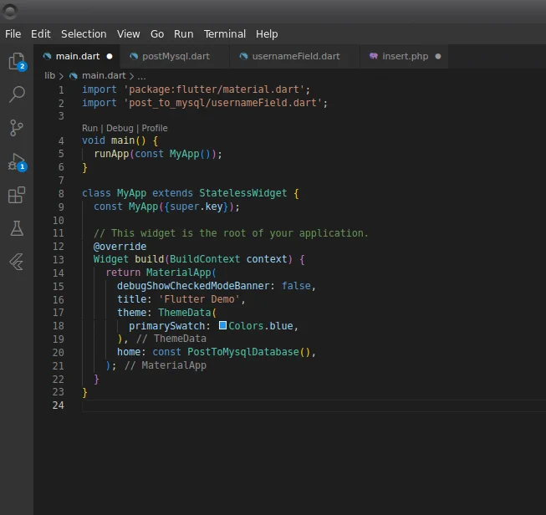Viewport: 546px width, 515px height.
Task: Click the Profile code lens above main()
Action: pos(154,128)
